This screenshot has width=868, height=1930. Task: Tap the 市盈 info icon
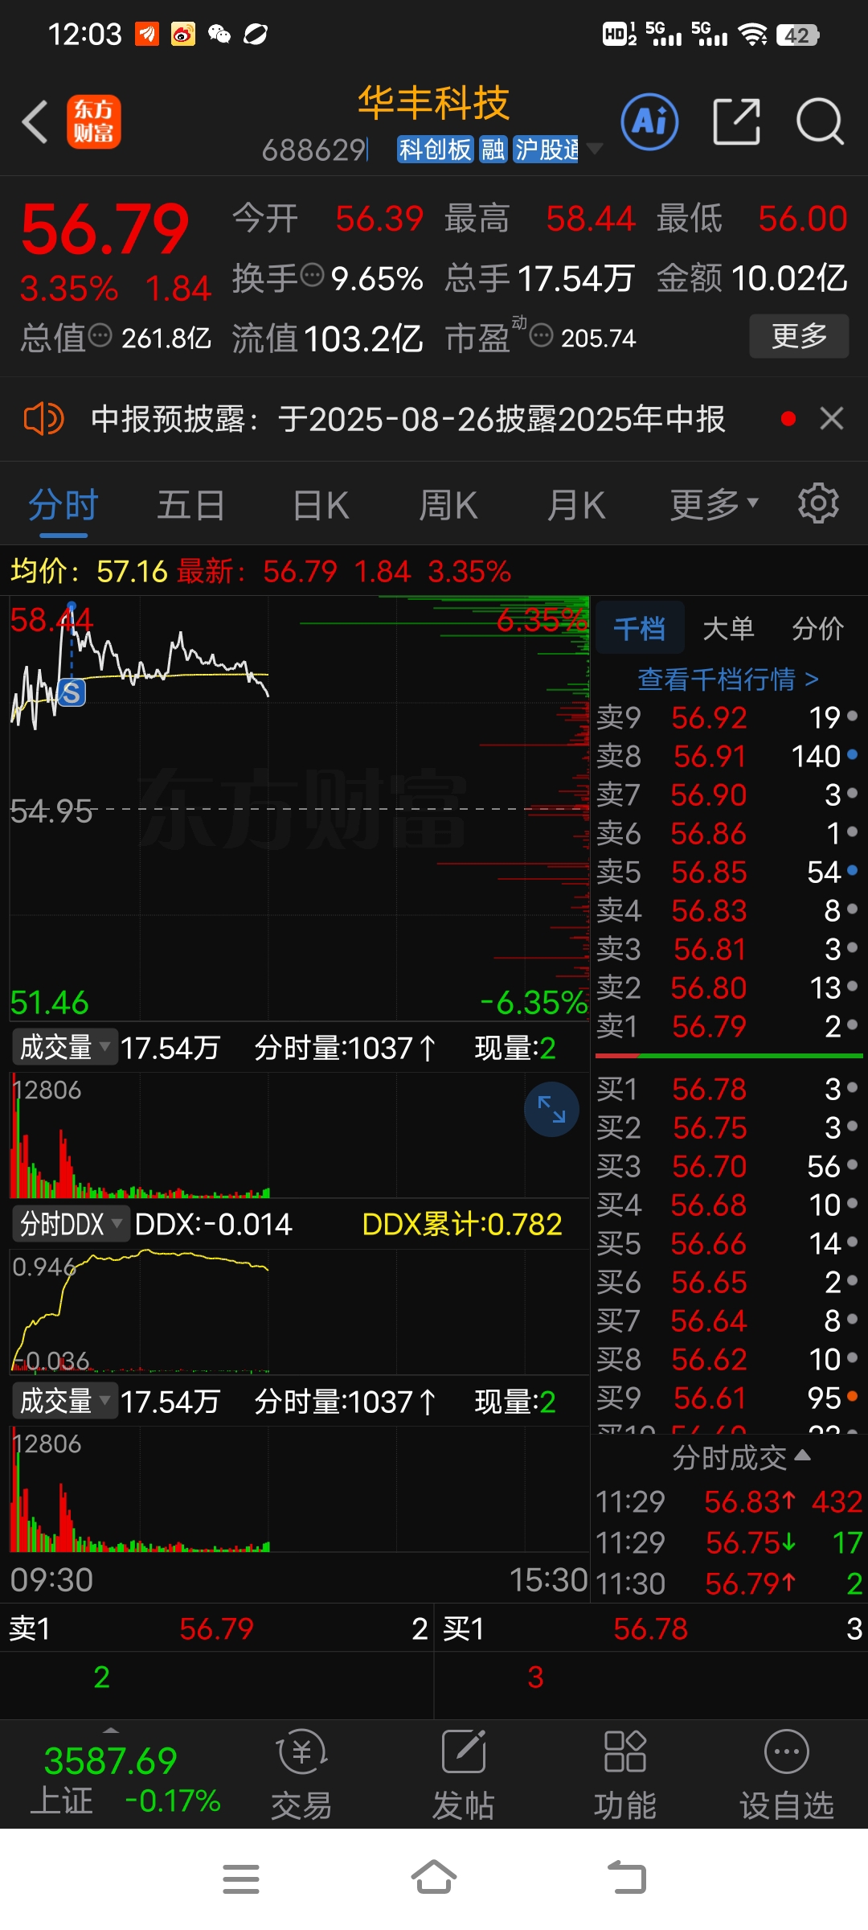(x=542, y=335)
